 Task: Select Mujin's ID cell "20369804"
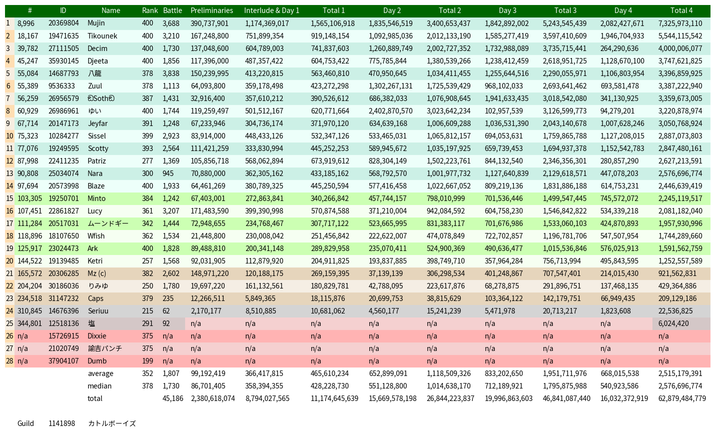64,23
